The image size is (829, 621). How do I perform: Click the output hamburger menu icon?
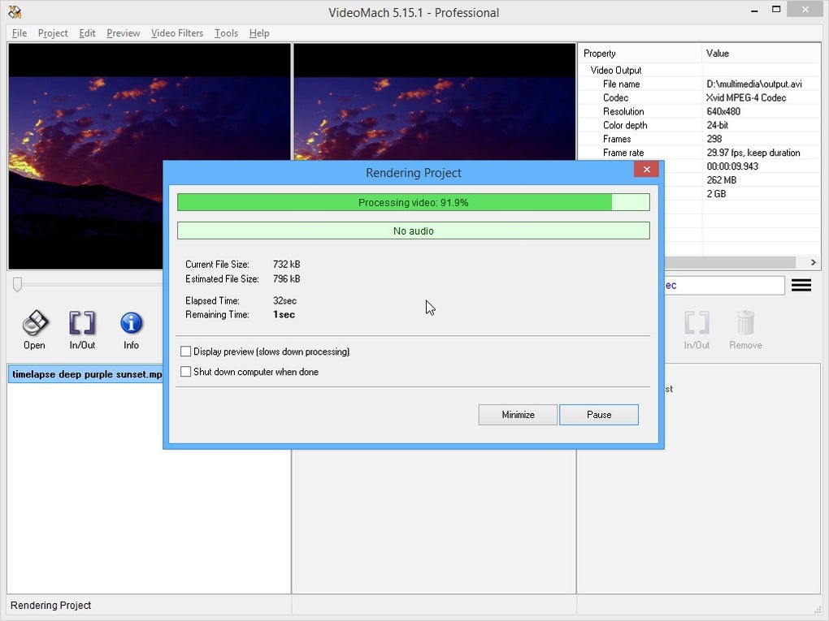(x=801, y=285)
